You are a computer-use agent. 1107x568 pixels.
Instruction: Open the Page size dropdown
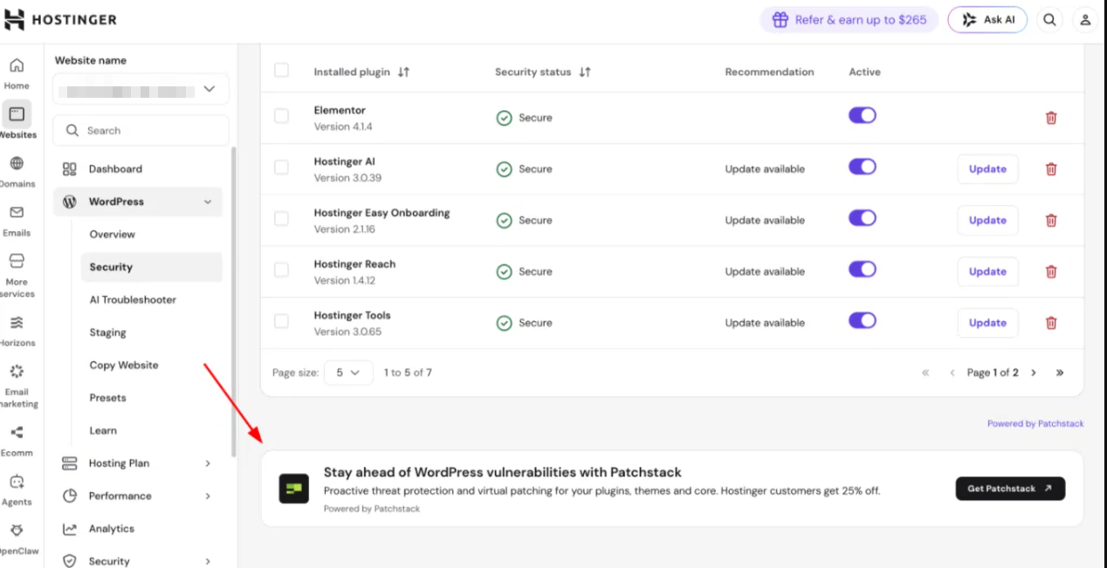(x=348, y=373)
